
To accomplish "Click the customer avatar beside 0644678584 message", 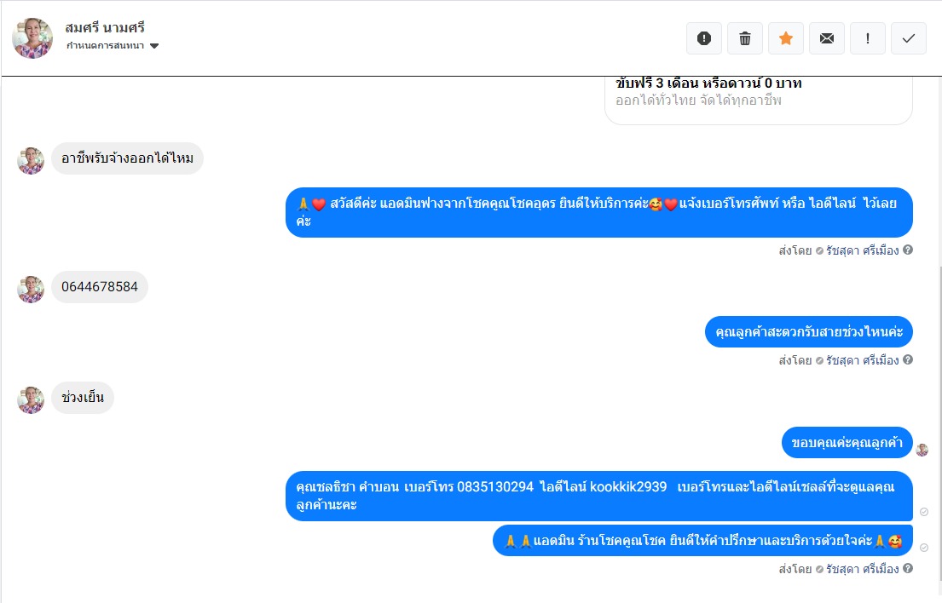I will pyautogui.click(x=31, y=290).
